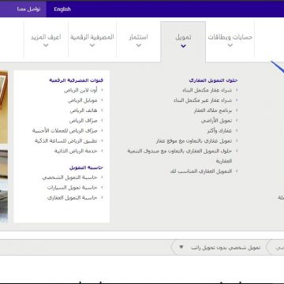Screen dimensions: 284x284
Task: Open شراء عقار غير مكتمل البناء link
Action: 203,100
